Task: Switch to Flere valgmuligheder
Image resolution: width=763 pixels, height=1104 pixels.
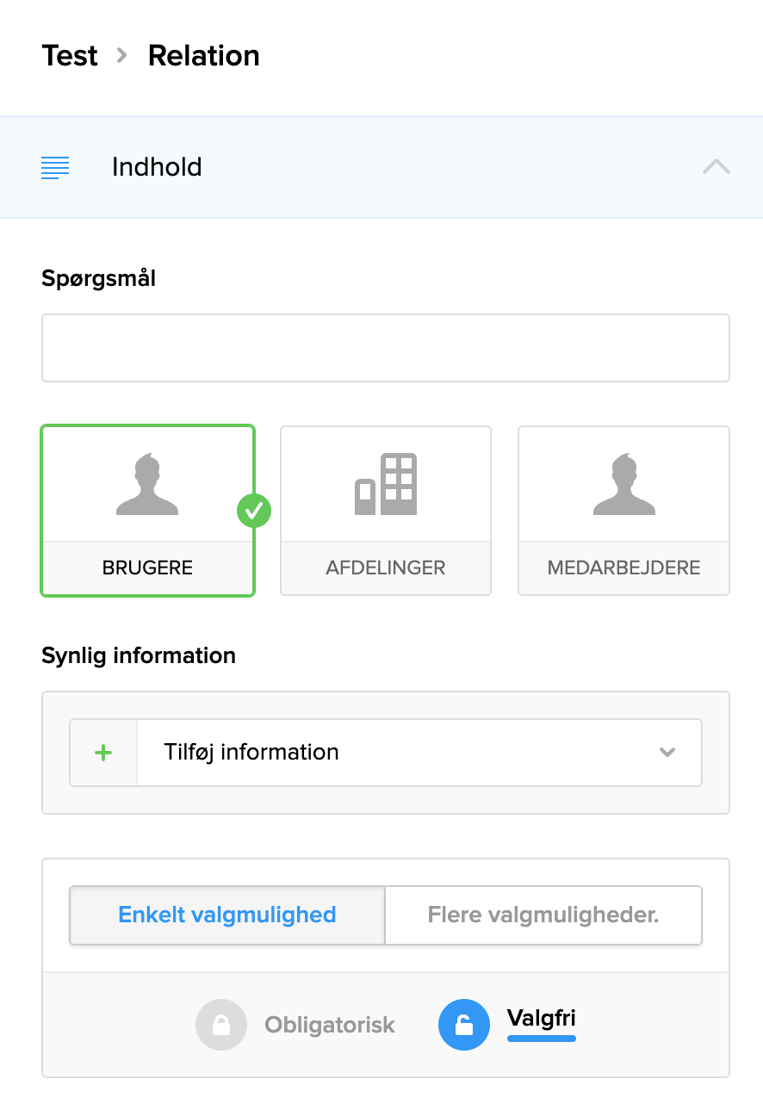Action: click(x=543, y=915)
